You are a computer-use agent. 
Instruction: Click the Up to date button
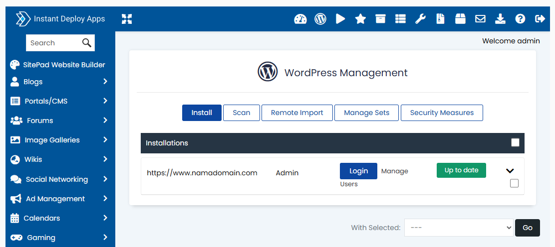(461, 170)
